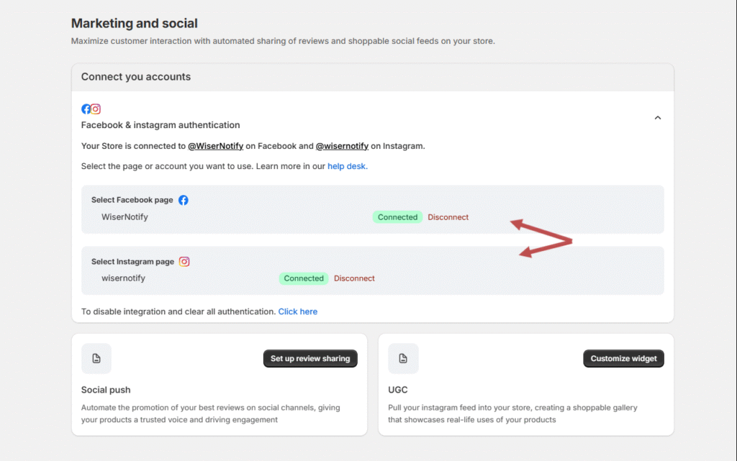The height and width of the screenshot is (461, 737).
Task: Click the Connect you accounts header
Action: pyautogui.click(x=136, y=77)
